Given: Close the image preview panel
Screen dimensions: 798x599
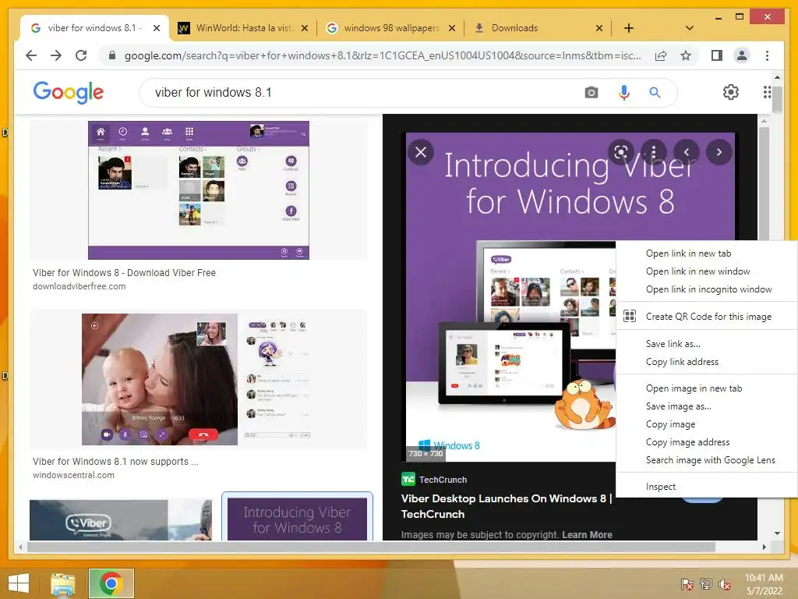Looking at the screenshot, I should point(421,152).
